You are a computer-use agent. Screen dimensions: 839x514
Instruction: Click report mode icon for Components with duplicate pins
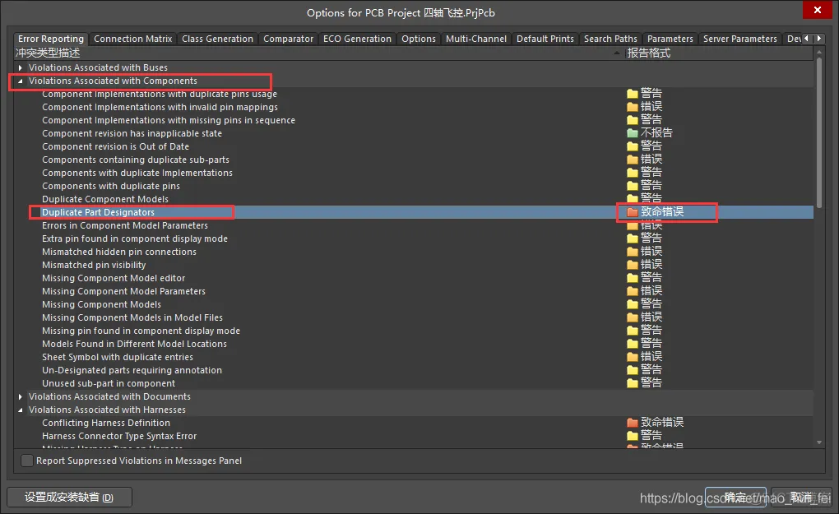pyautogui.click(x=632, y=186)
